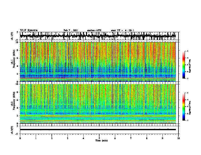Click the ch.1 color bar log(PSD) label
201x155 pixels.
coord(190,66)
